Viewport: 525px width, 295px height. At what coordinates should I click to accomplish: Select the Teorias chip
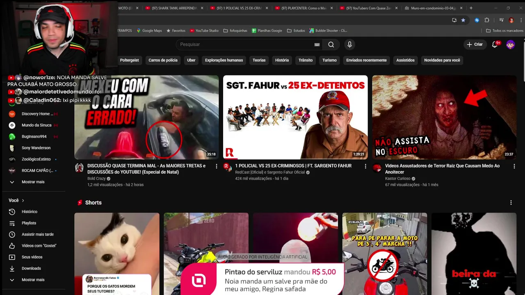[x=259, y=60]
